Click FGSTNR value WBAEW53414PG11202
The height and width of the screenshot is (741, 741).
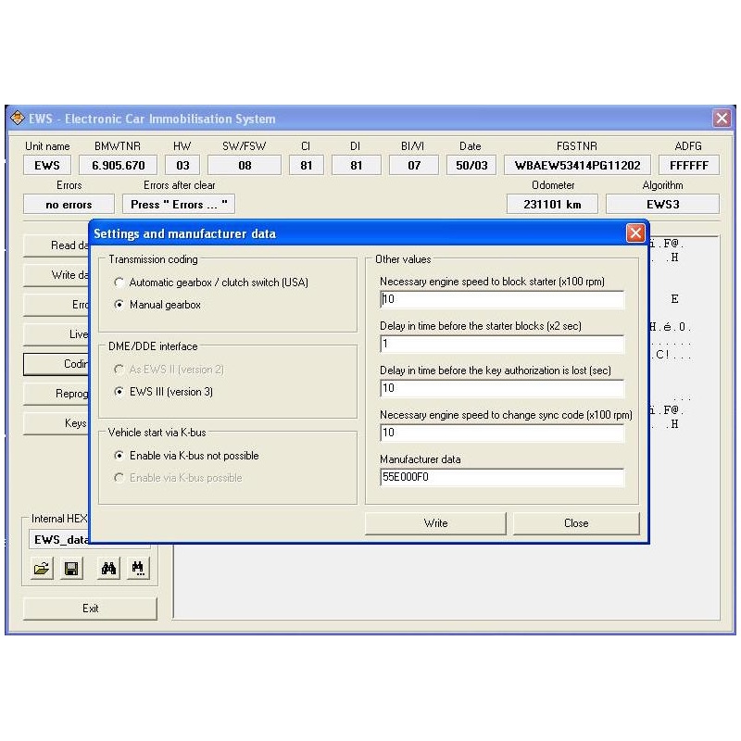577,166
